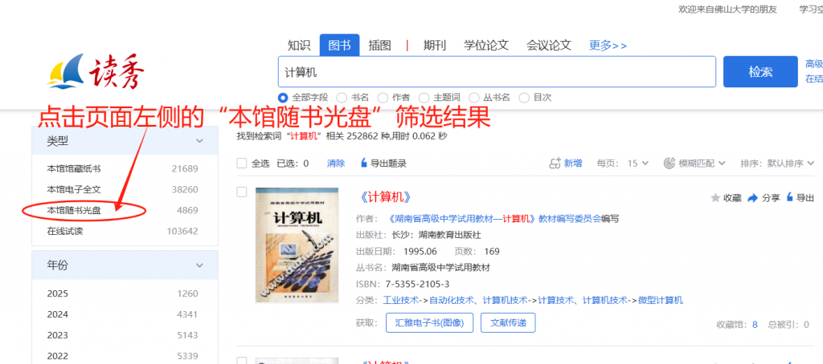This screenshot has width=823, height=364.
Task: Select the 主题词 radio option
Action: click(x=423, y=98)
